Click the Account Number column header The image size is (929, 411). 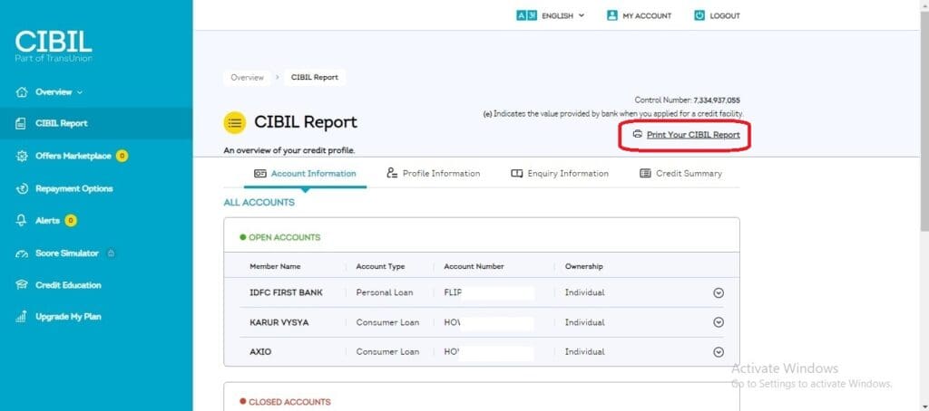[x=474, y=267]
